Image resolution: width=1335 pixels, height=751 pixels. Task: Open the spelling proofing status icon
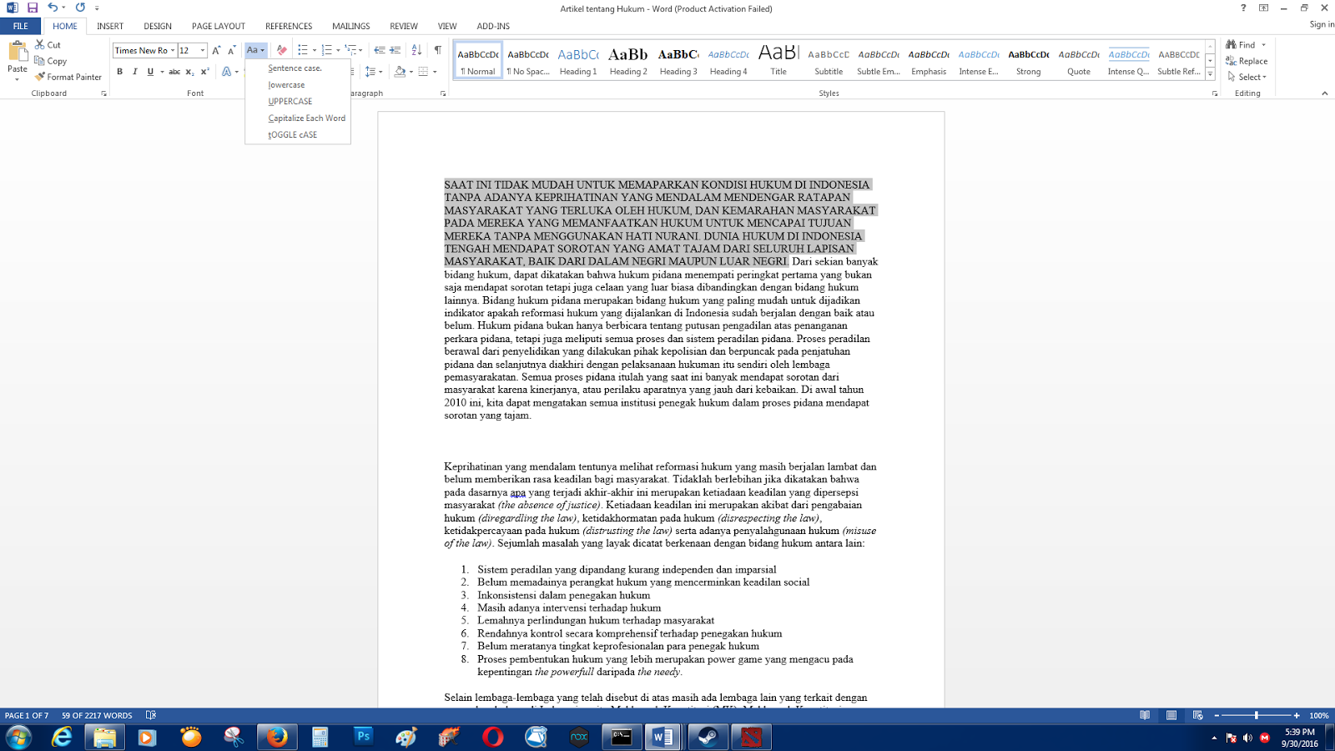click(x=151, y=715)
